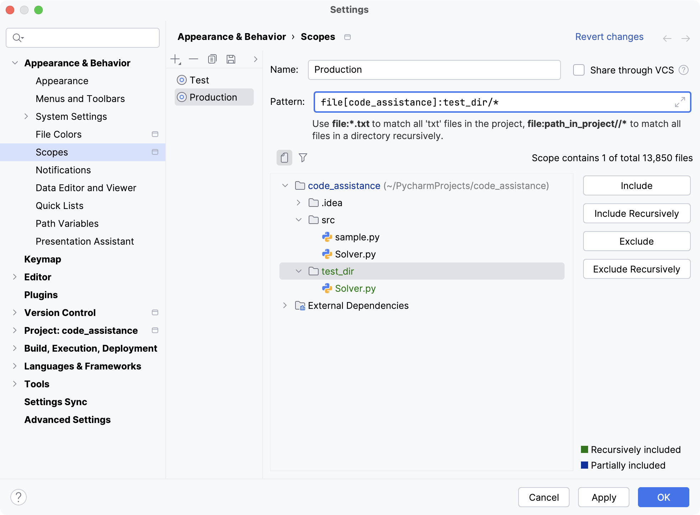Add a new scope with the plus icon
The image size is (700, 515).
[x=175, y=59]
